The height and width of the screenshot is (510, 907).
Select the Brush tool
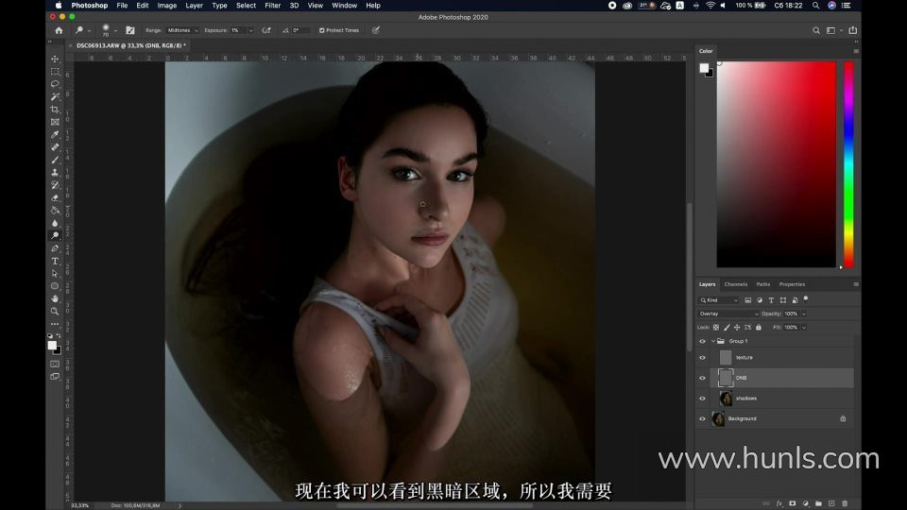tap(55, 161)
